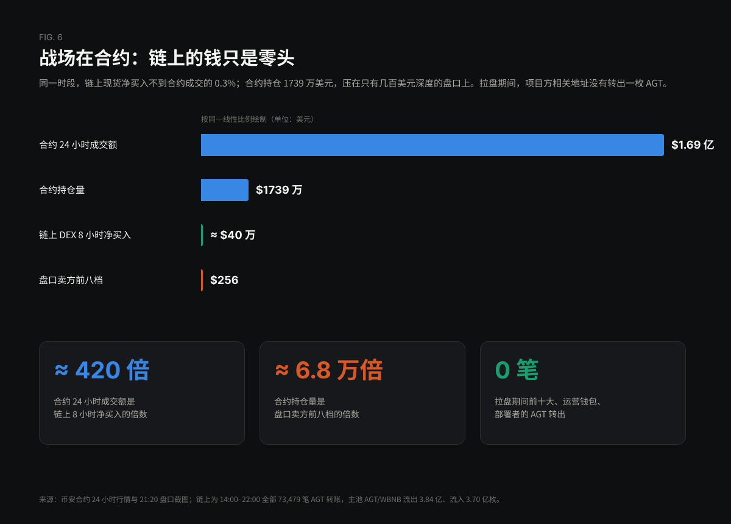731x524 pixels.
Task: Click the value $1.69 亿
Action: click(693, 145)
